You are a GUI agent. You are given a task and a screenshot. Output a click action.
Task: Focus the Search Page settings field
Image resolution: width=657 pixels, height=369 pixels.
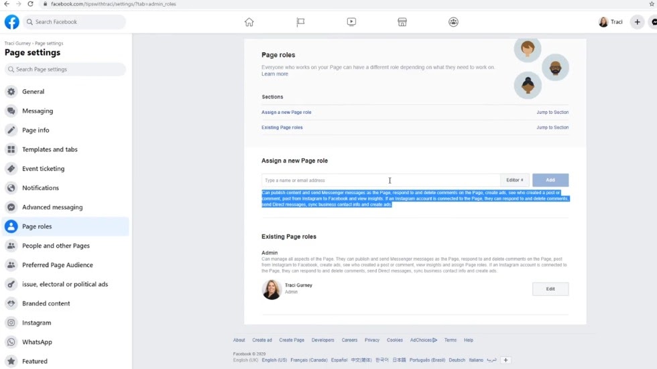click(65, 69)
